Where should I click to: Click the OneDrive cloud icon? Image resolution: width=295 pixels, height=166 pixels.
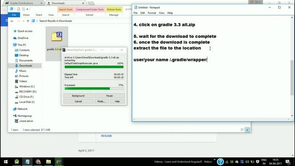tap(15, 38)
